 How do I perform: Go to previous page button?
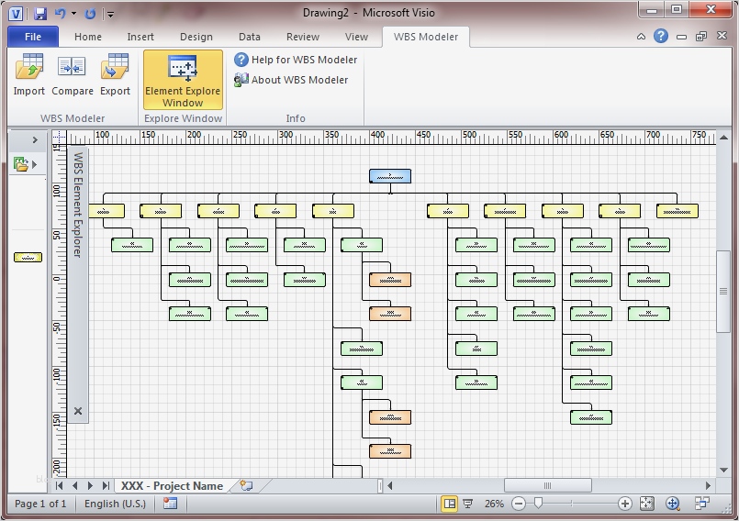[74, 485]
